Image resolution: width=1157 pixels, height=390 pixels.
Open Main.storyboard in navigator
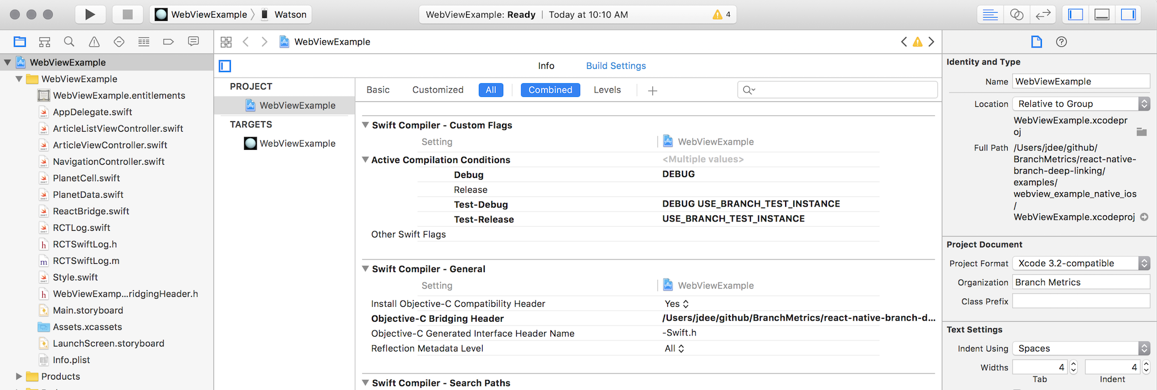88,310
